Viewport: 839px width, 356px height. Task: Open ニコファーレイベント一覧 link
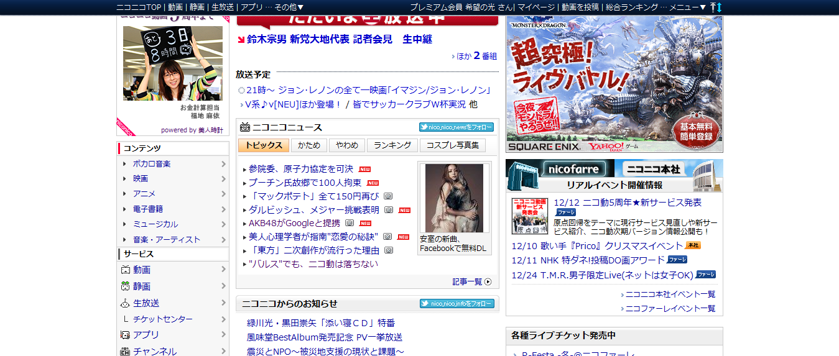coord(670,309)
